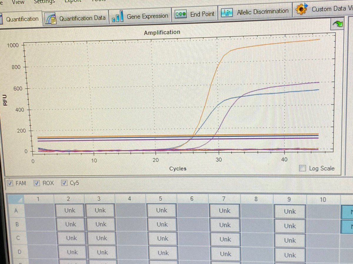The width and height of the screenshot is (353, 264).
Task: Select the Unk well B5
Action: (x=162, y=225)
